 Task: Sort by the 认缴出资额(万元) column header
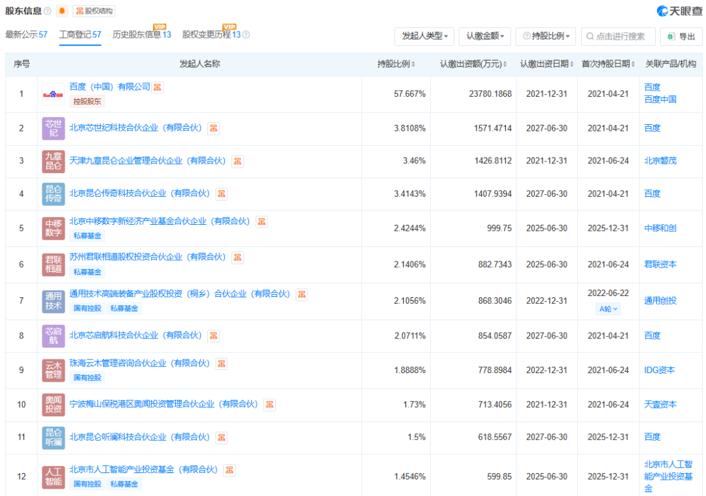(473, 64)
